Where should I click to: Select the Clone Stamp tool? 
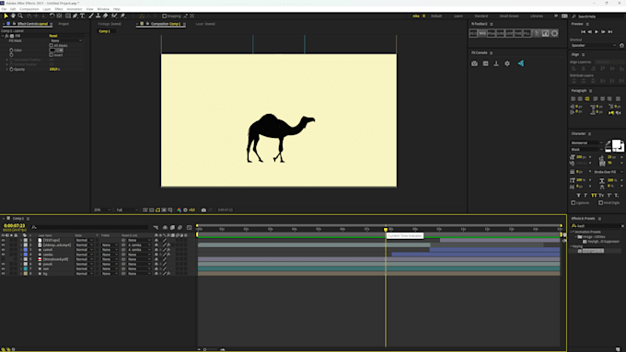pyautogui.click(x=99, y=16)
